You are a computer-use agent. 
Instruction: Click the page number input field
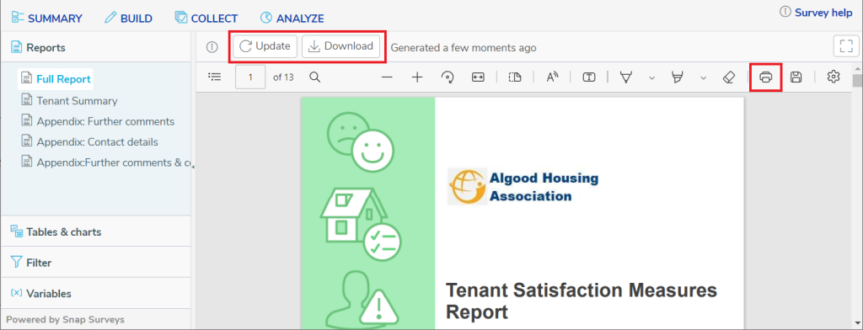(250, 77)
